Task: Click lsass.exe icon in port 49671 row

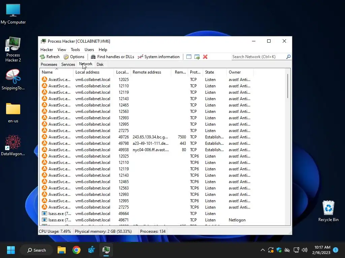Action: [44, 220]
